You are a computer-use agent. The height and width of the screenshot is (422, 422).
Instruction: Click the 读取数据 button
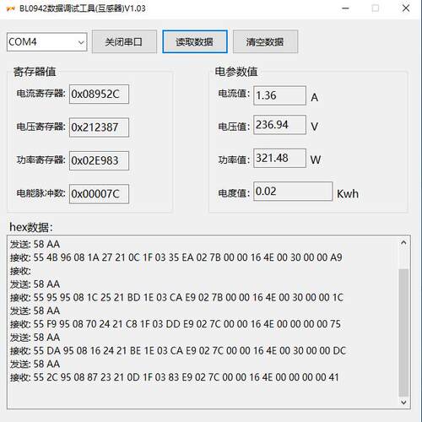[195, 42]
